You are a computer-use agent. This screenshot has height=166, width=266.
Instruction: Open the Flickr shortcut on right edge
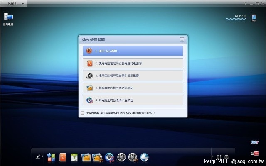pos(255,142)
